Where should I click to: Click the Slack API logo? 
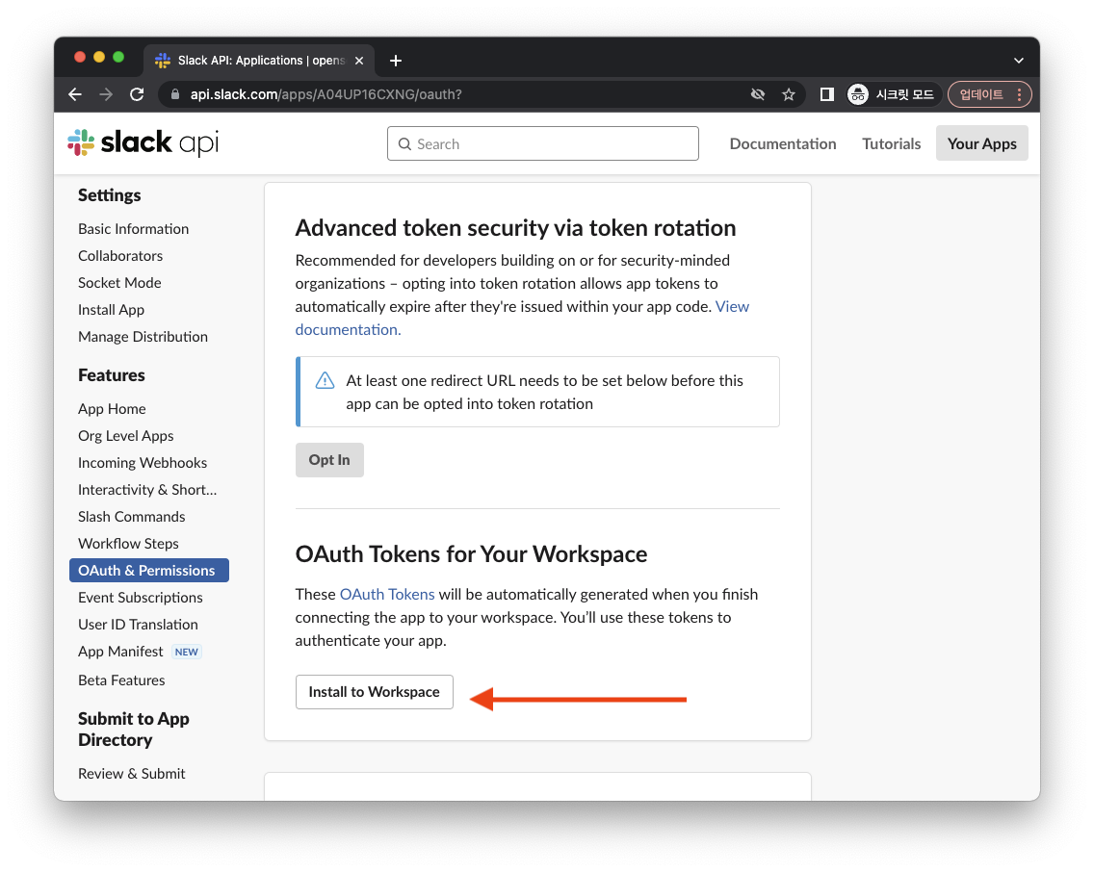(x=143, y=142)
